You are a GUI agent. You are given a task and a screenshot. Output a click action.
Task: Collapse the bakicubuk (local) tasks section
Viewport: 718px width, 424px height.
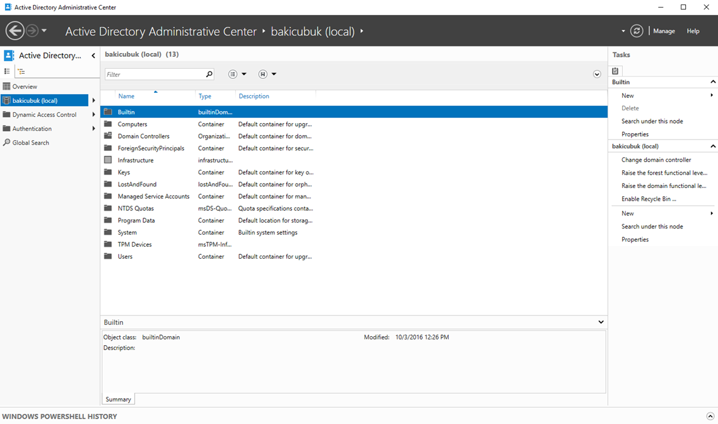[713, 146]
